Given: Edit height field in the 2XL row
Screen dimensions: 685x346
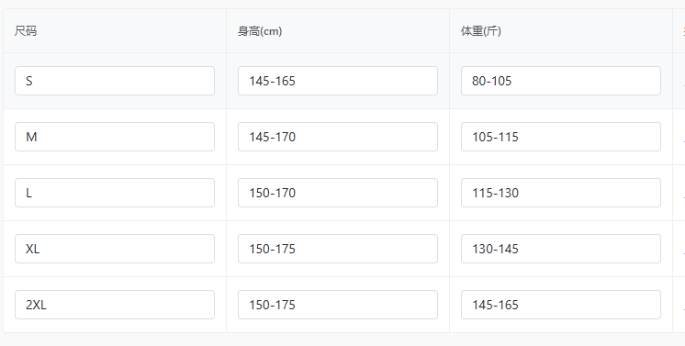Looking at the screenshot, I should tap(338, 305).
